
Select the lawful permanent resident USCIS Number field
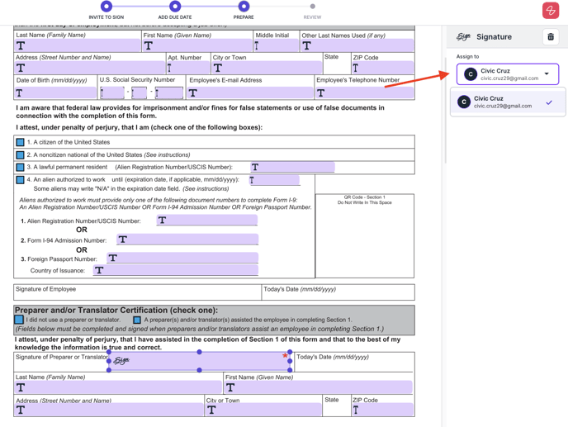tap(292, 167)
